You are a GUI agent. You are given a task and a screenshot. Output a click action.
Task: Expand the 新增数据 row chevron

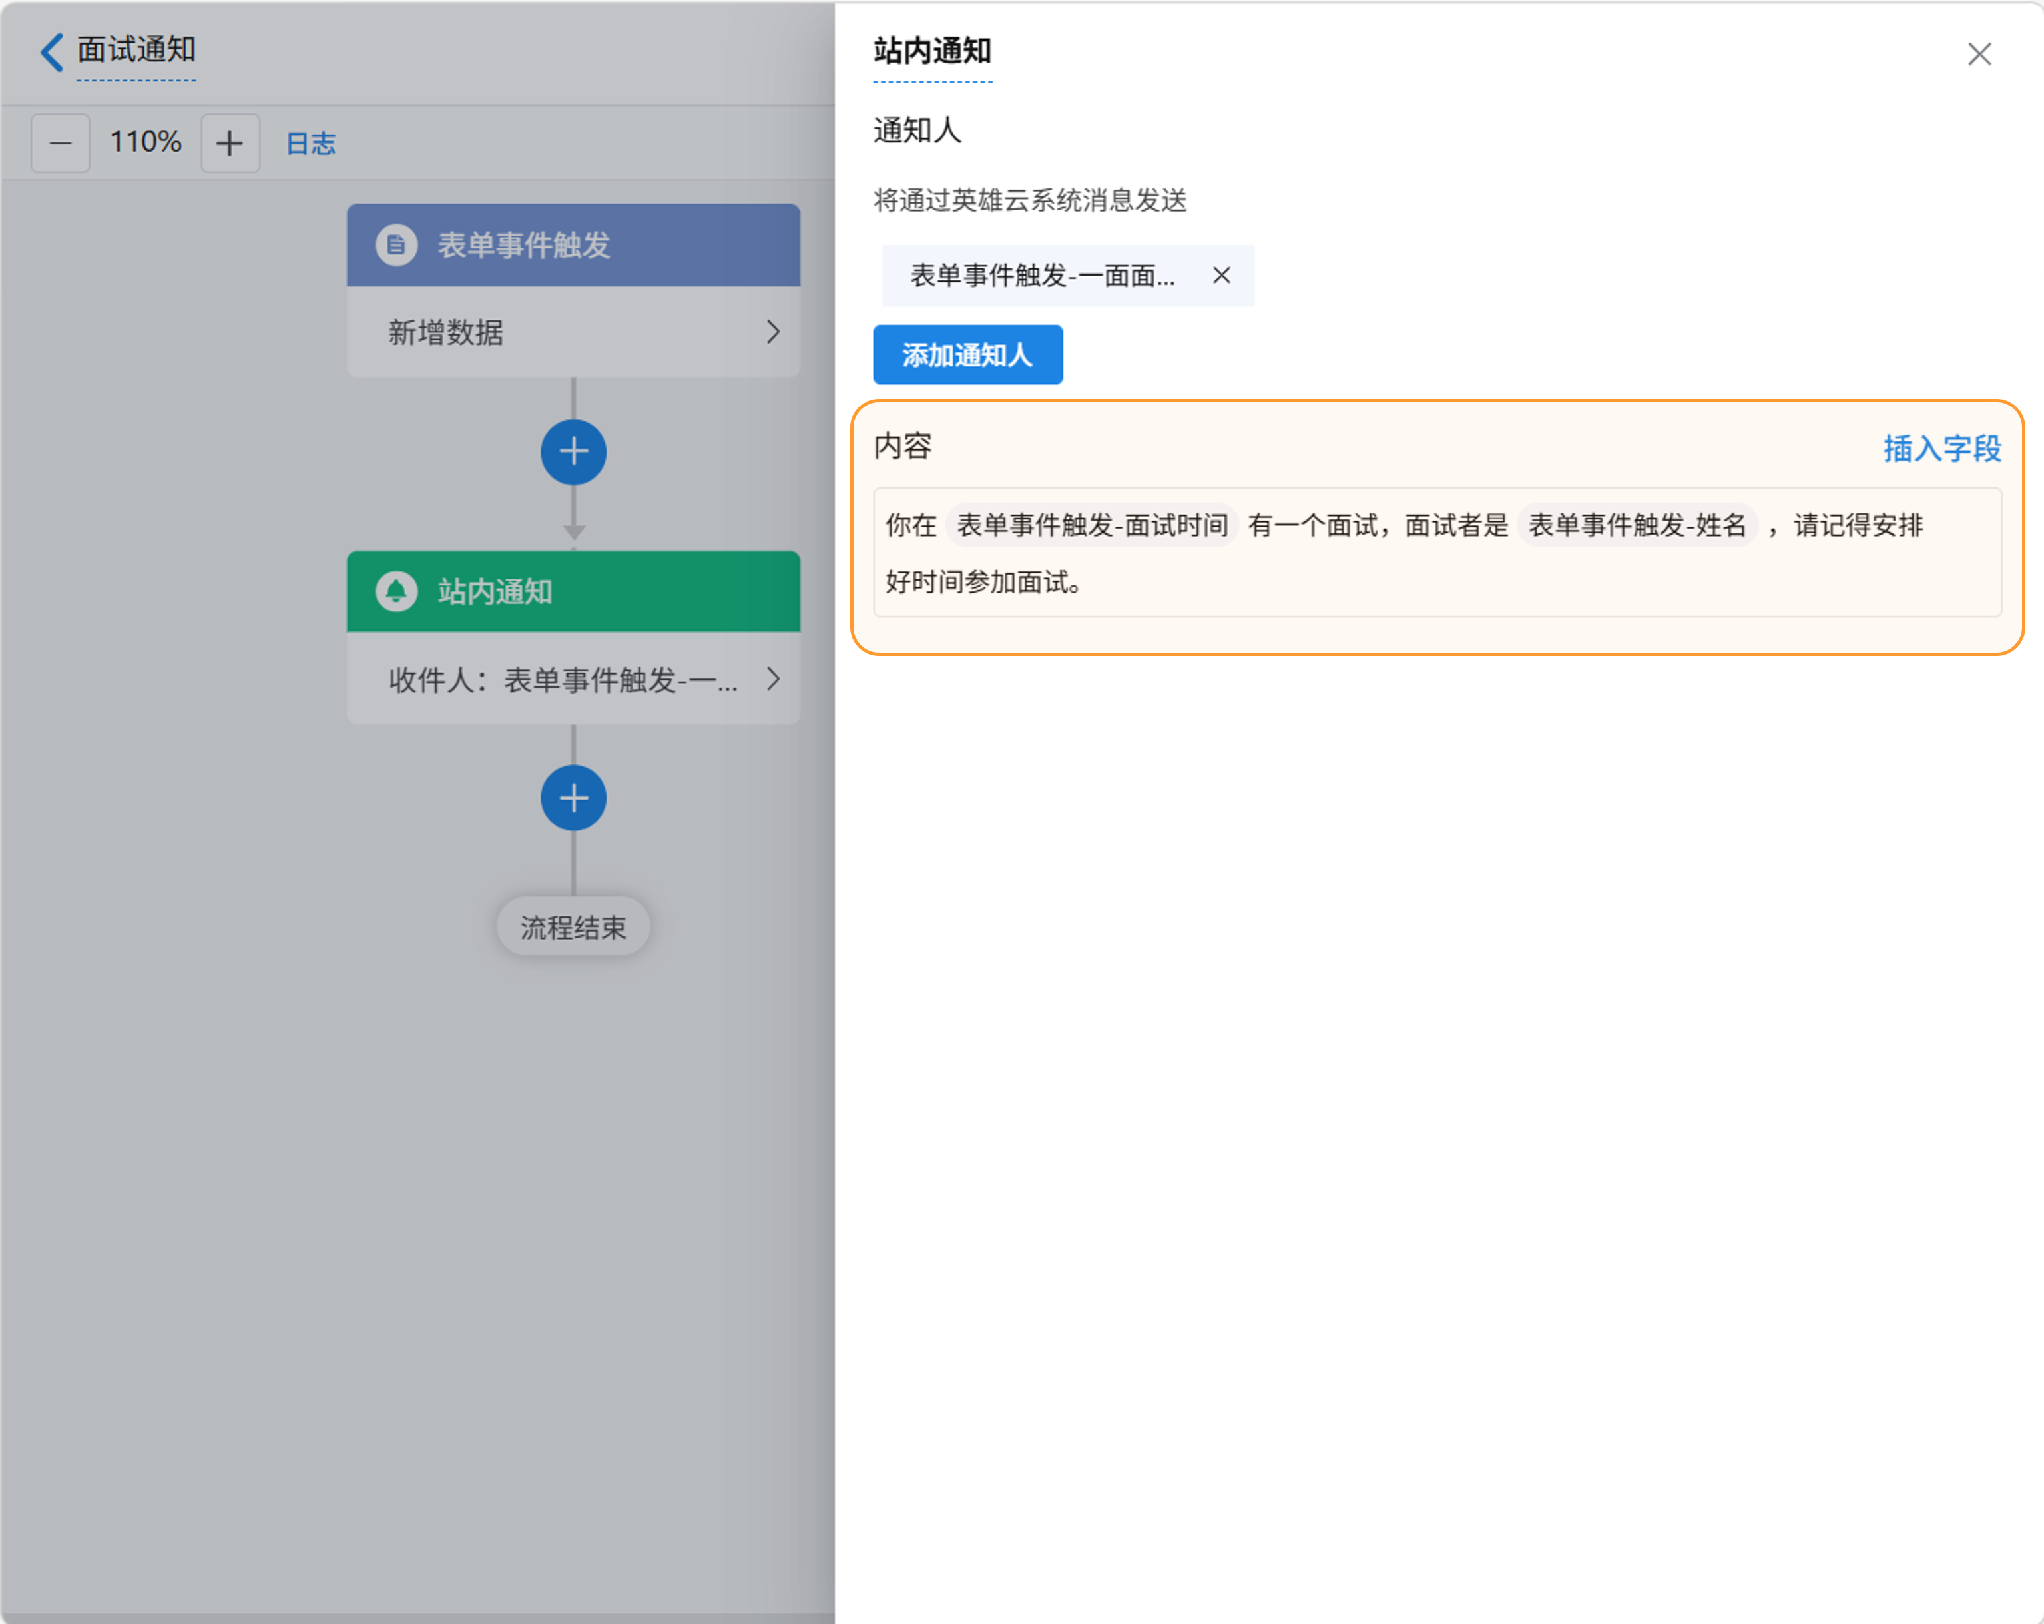pos(773,332)
